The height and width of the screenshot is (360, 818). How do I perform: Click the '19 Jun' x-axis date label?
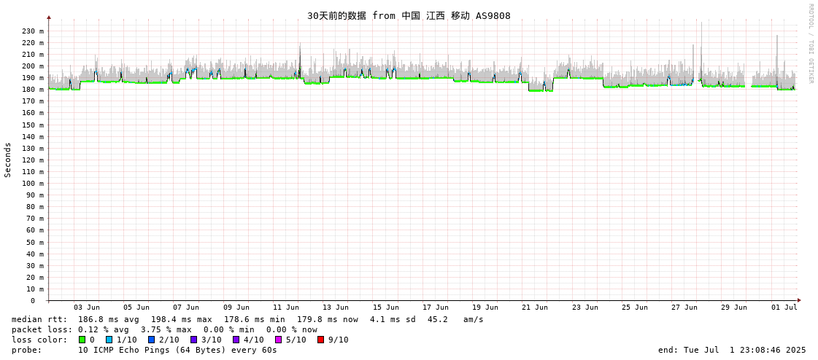point(486,308)
